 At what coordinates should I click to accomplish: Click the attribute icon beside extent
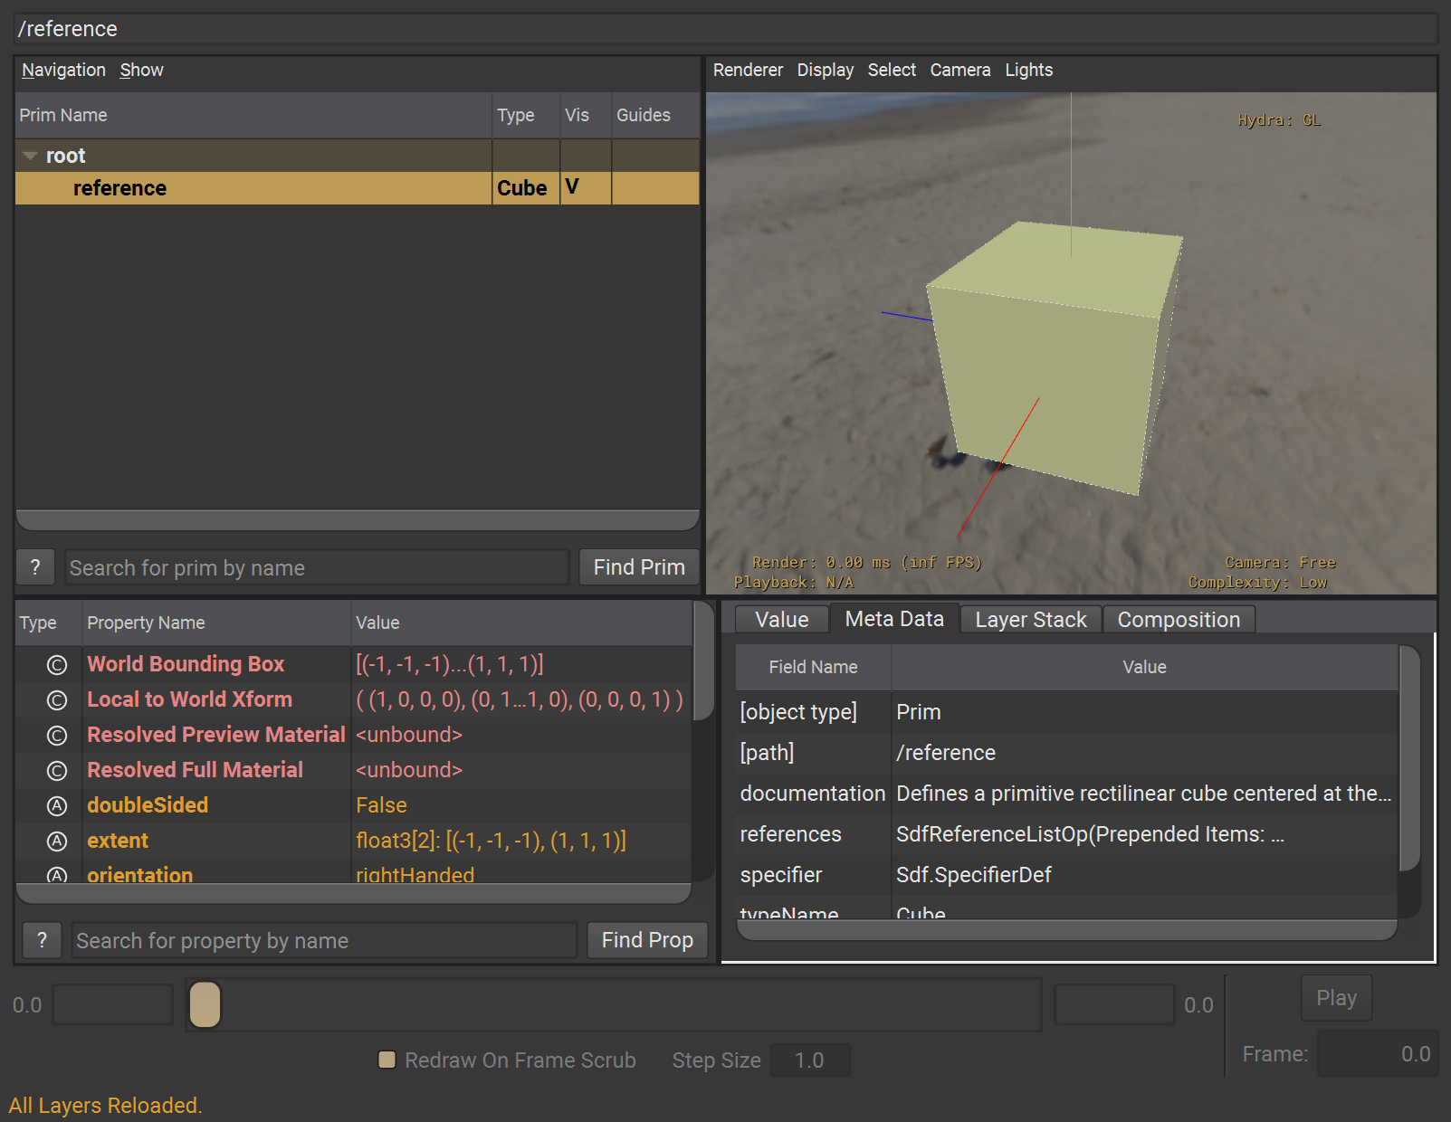coord(57,841)
